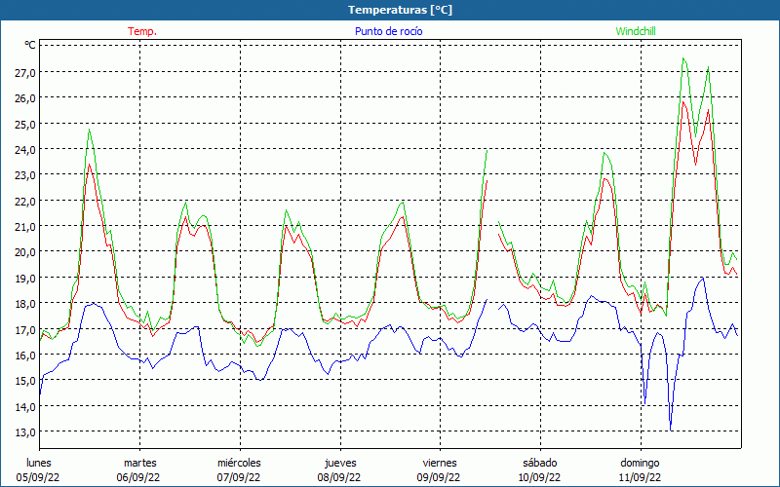Click the 22,0 y-axis value
Screen dimensions: 780x487
coord(25,201)
